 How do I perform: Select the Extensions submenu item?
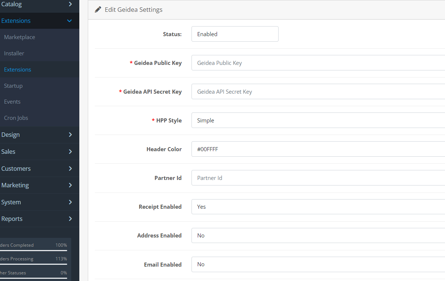(x=17, y=70)
